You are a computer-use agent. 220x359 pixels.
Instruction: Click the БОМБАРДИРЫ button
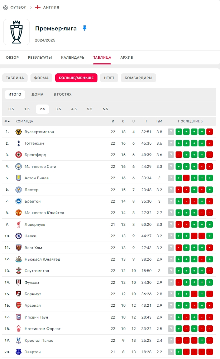tap(138, 78)
